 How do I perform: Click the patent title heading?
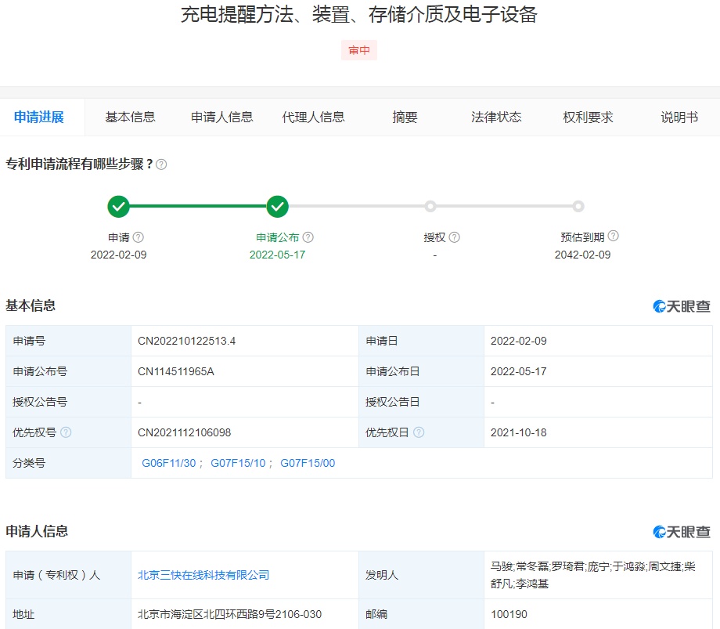(359, 15)
